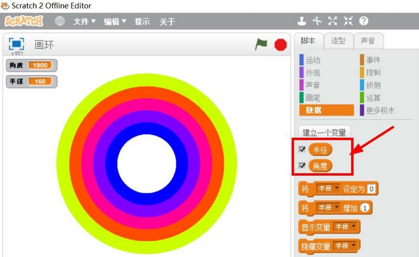Select the shrink sprite tool
Screen dimensions: 419x257
[x=348, y=21]
